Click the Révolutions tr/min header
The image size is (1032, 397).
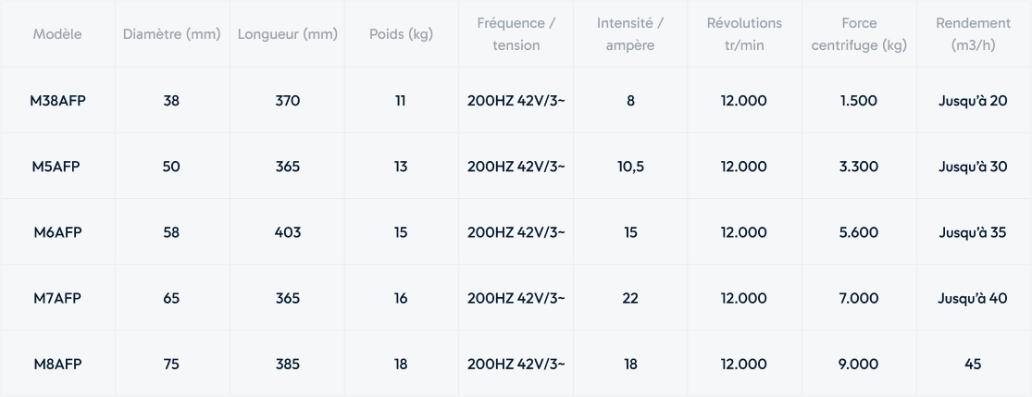[744, 34]
